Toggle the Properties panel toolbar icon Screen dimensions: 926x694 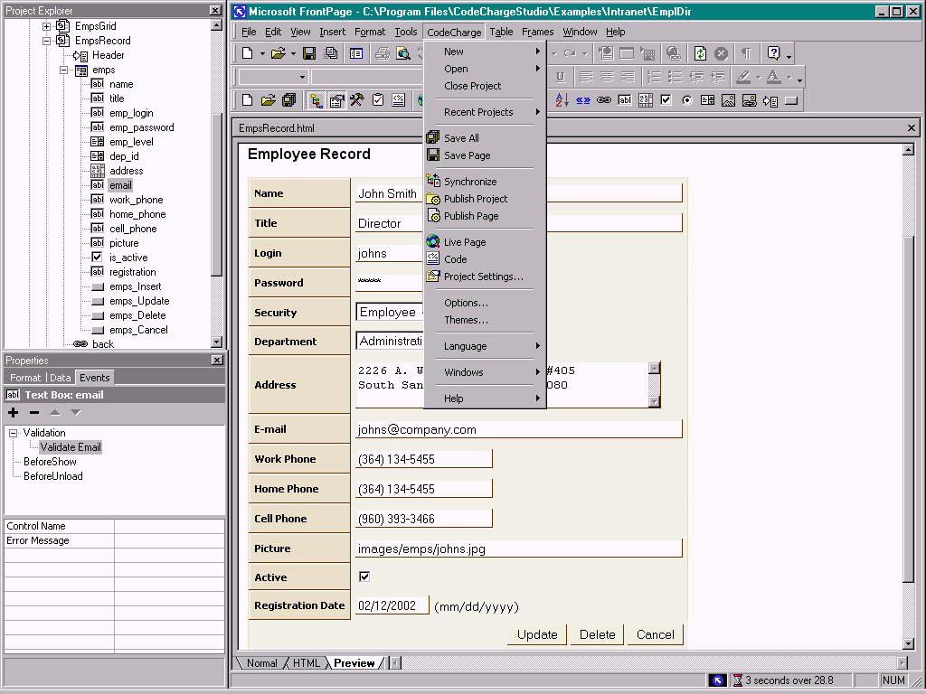click(336, 100)
